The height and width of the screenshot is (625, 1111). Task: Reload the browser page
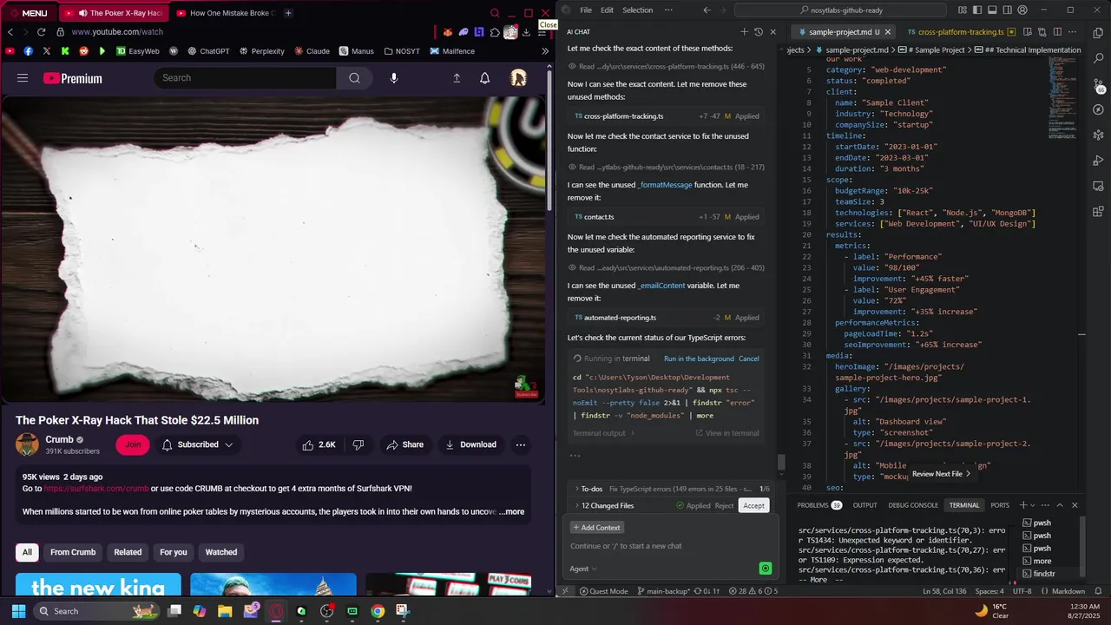point(41,32)
